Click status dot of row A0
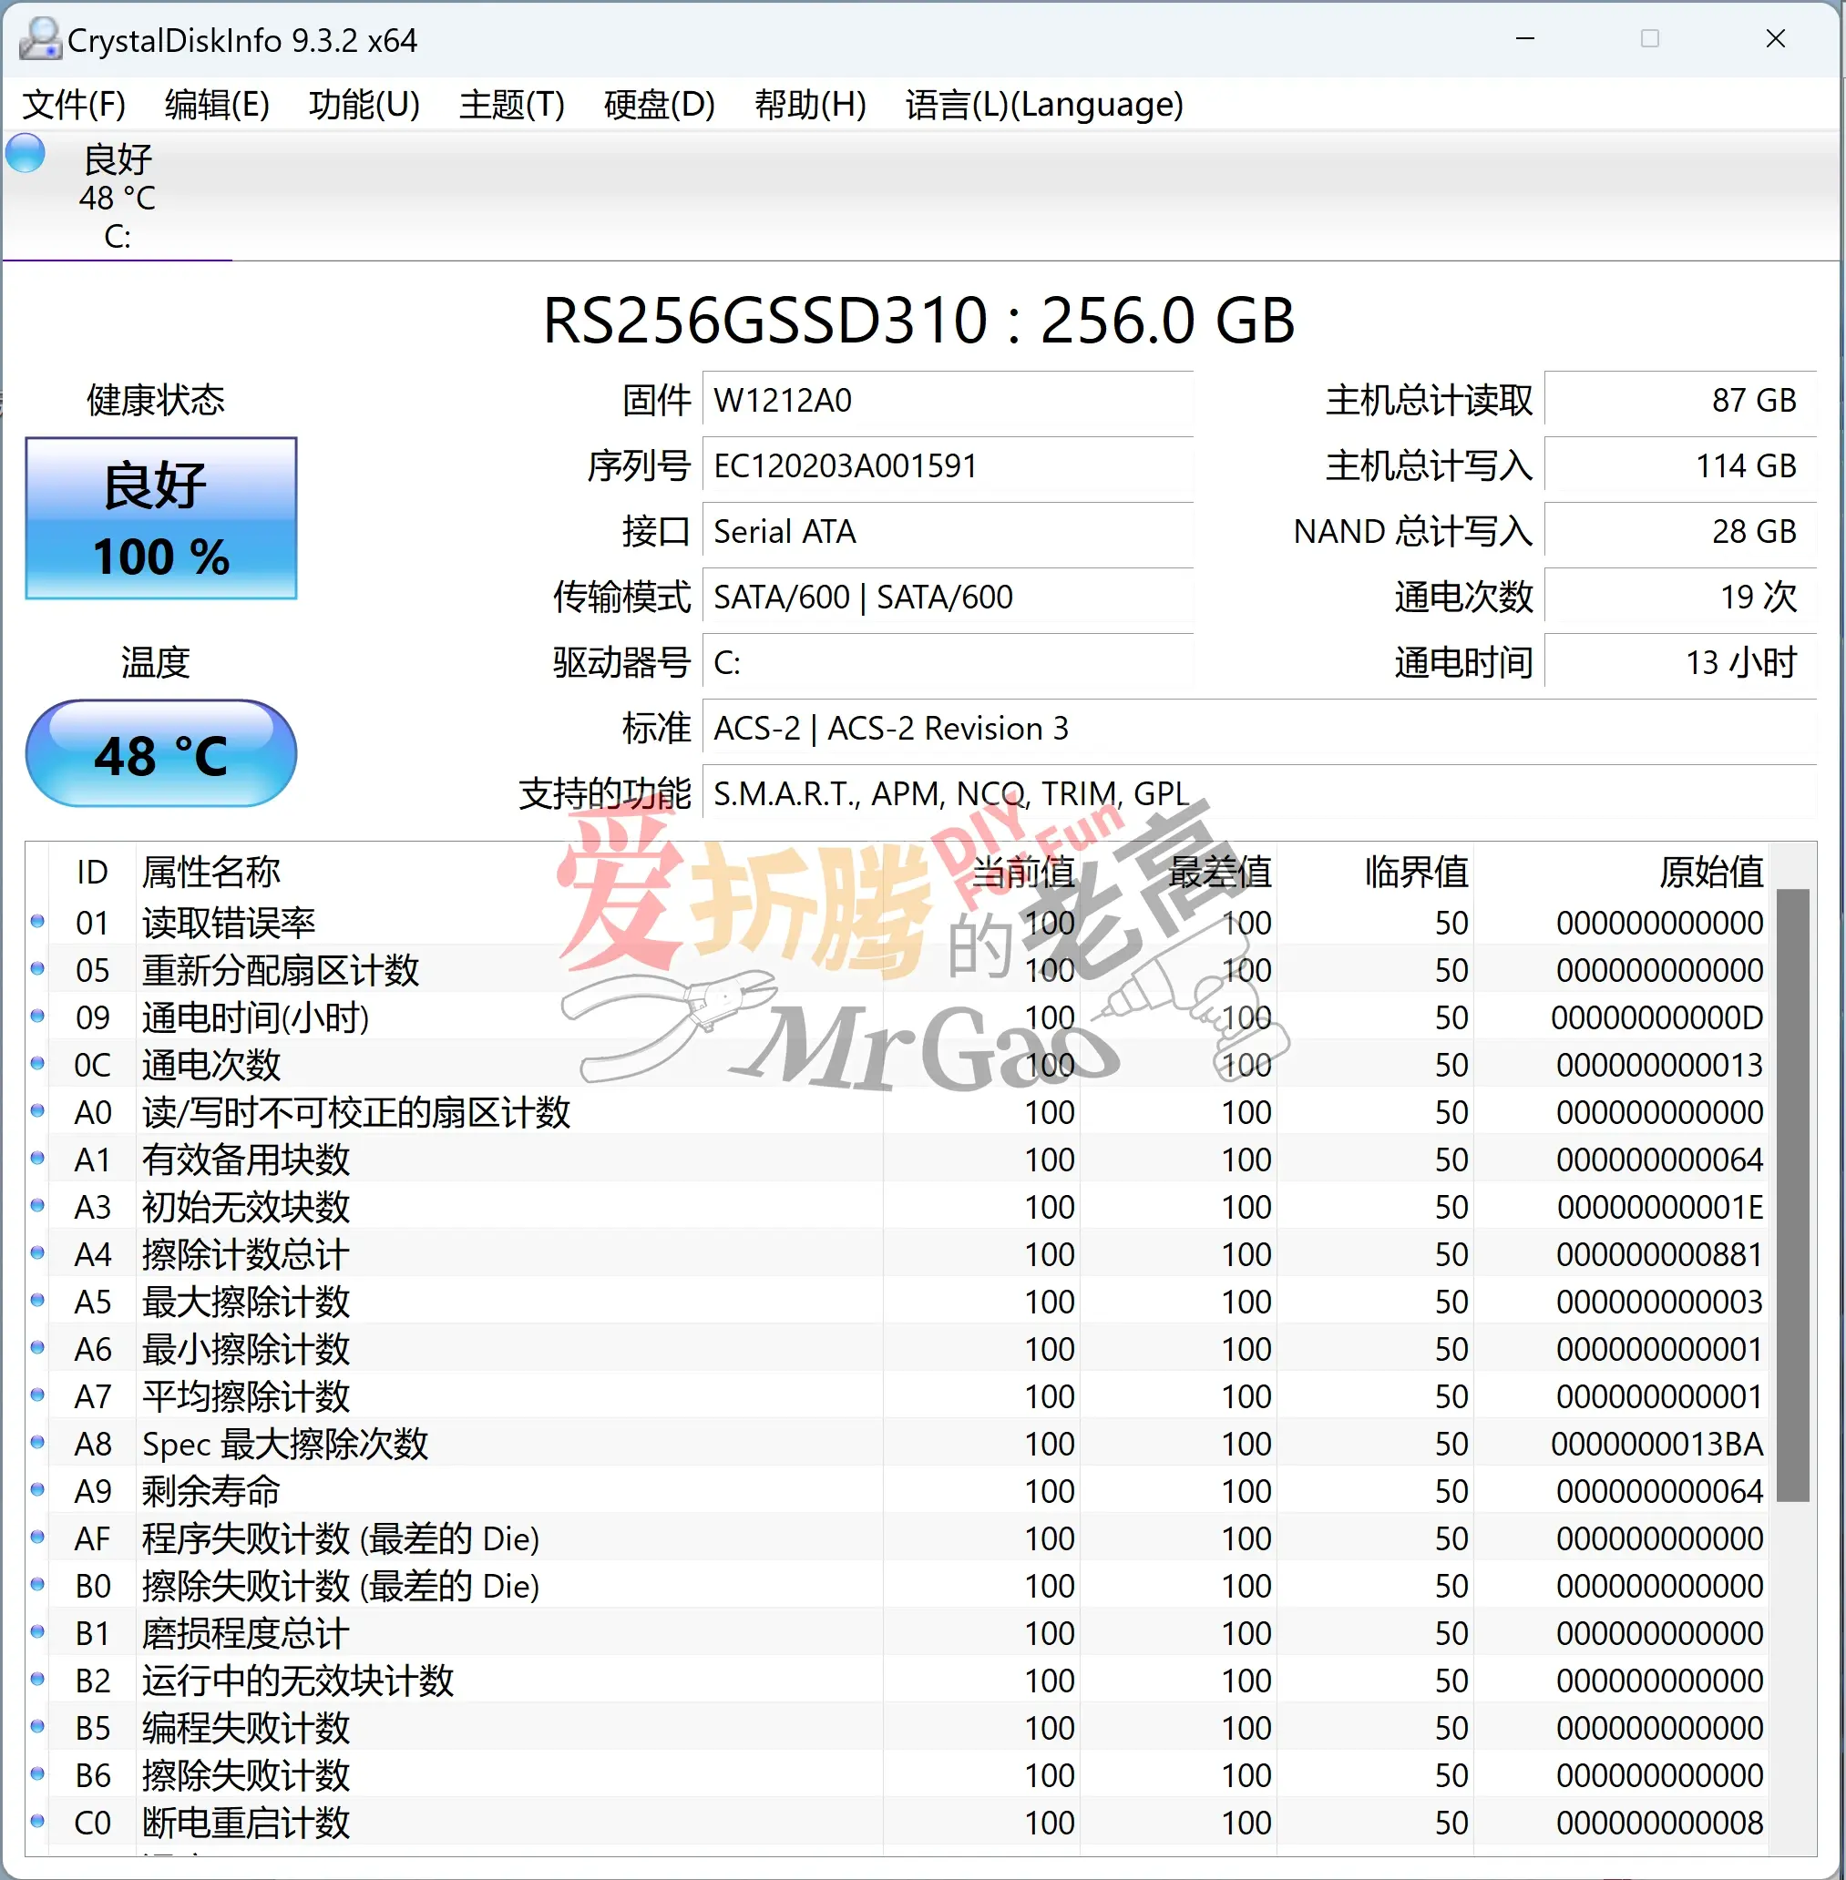This screenshot has height=1880, width=1846. click(x=37, y=1111)
